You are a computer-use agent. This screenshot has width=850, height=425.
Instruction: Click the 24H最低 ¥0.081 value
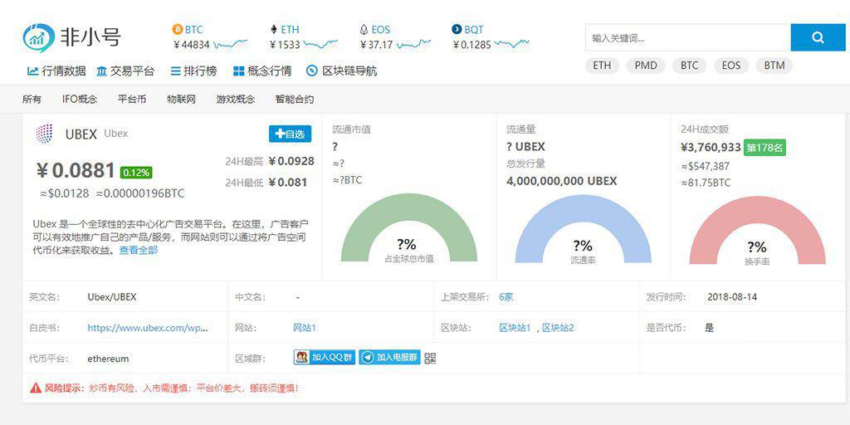click(x=288, y=182)
